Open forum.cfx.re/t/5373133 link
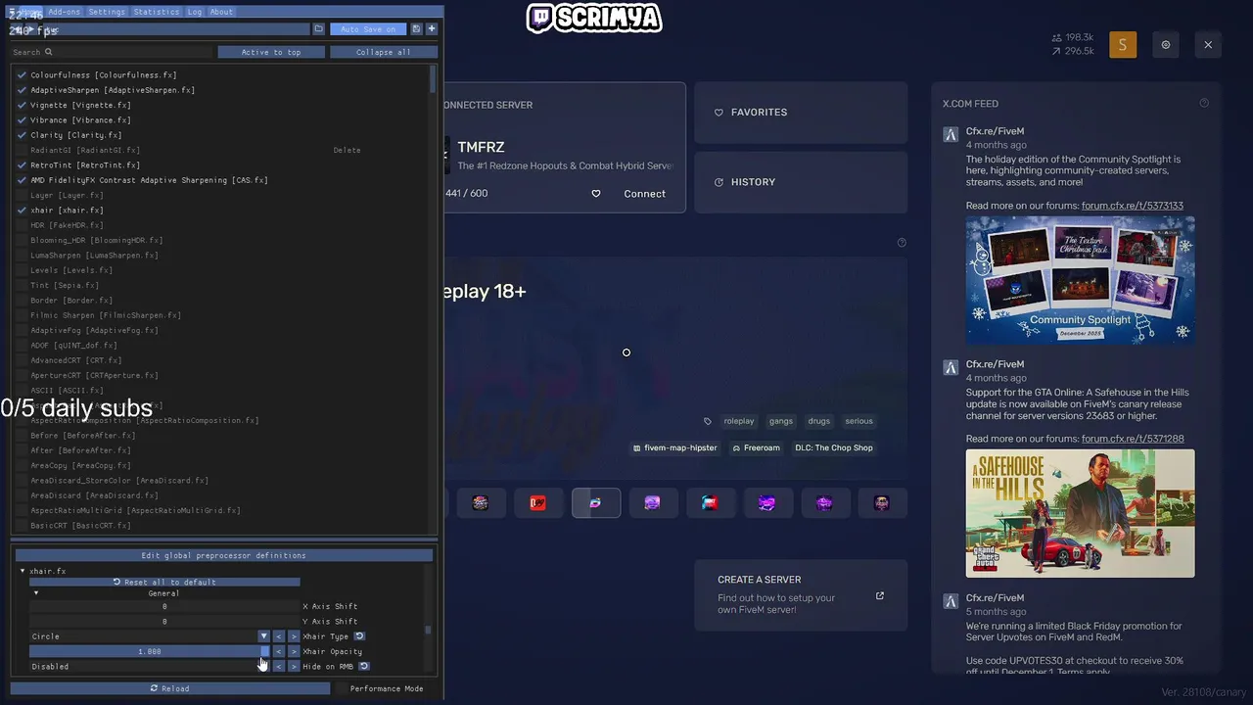The width and height of the screenshot is (1253, 705). click(1132, 206)
